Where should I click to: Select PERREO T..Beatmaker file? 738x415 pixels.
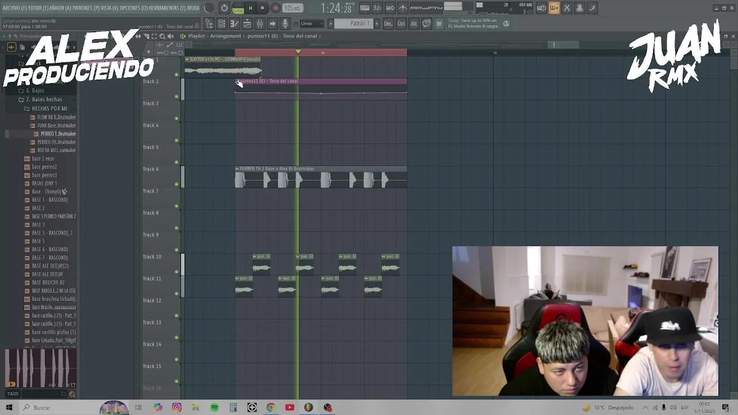(x=58, y=134)
